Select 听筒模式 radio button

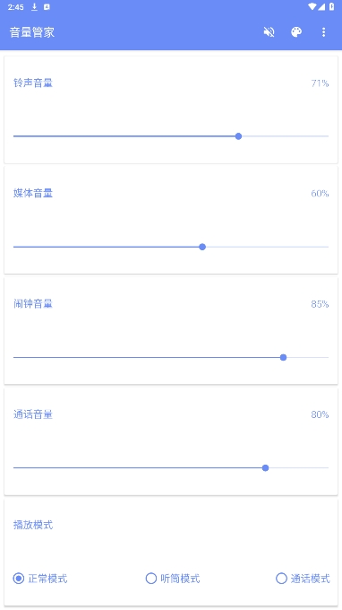pyautogui.click(x=173, y=579)
